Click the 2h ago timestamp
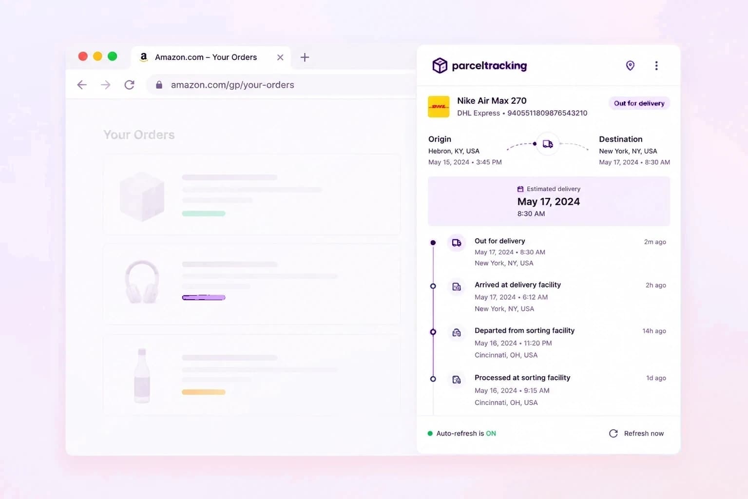Viewport: 748px width, 499px height. [x=656, y=285]
